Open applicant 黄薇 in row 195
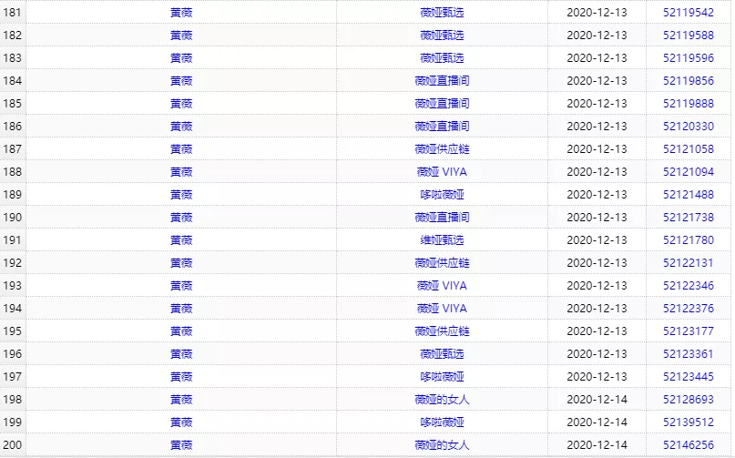The image size is (735, 458). (x=181, y=331)
